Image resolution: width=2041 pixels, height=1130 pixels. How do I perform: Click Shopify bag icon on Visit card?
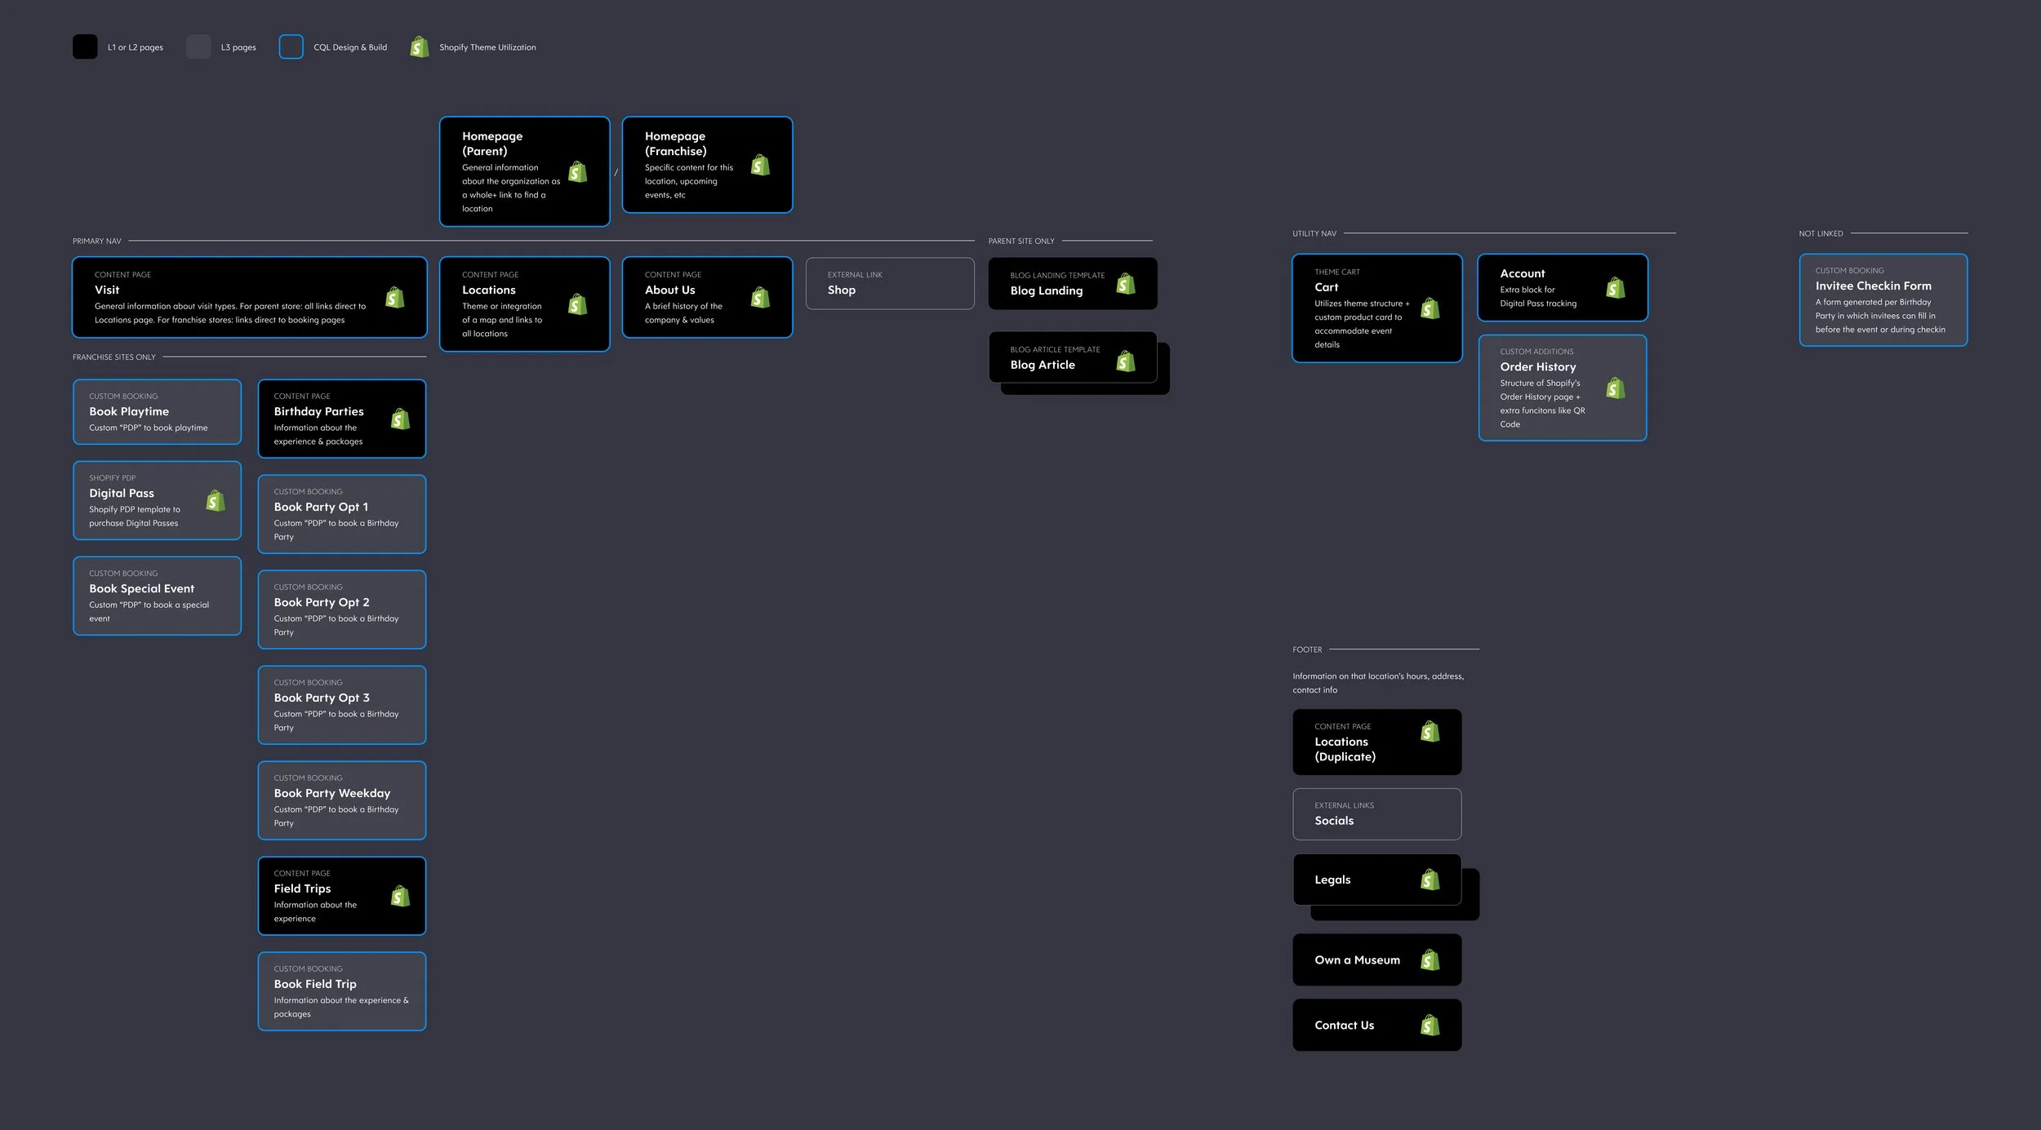click(395, 297)
